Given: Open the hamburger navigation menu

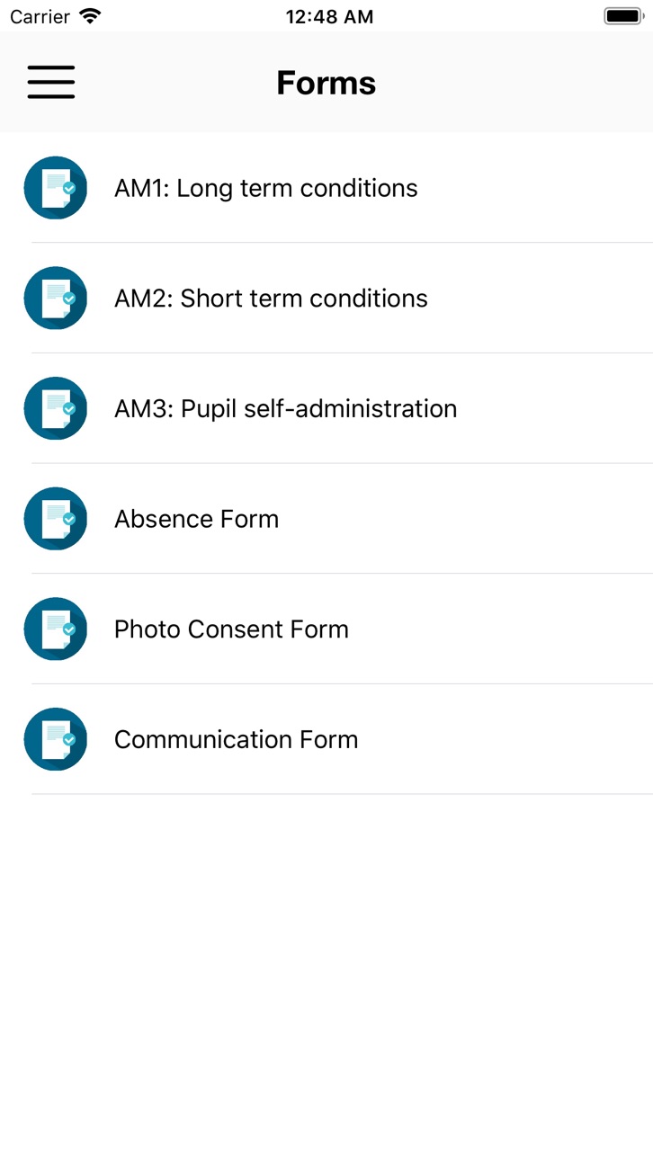Looking at the screenshot, I should coord(51,82).
